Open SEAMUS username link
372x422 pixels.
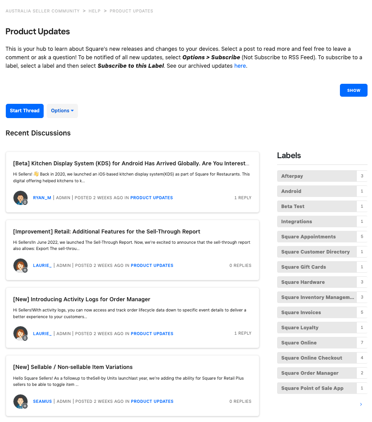42,402
